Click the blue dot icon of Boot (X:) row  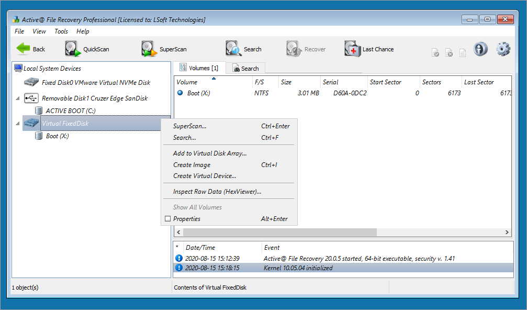click(180, 93)
